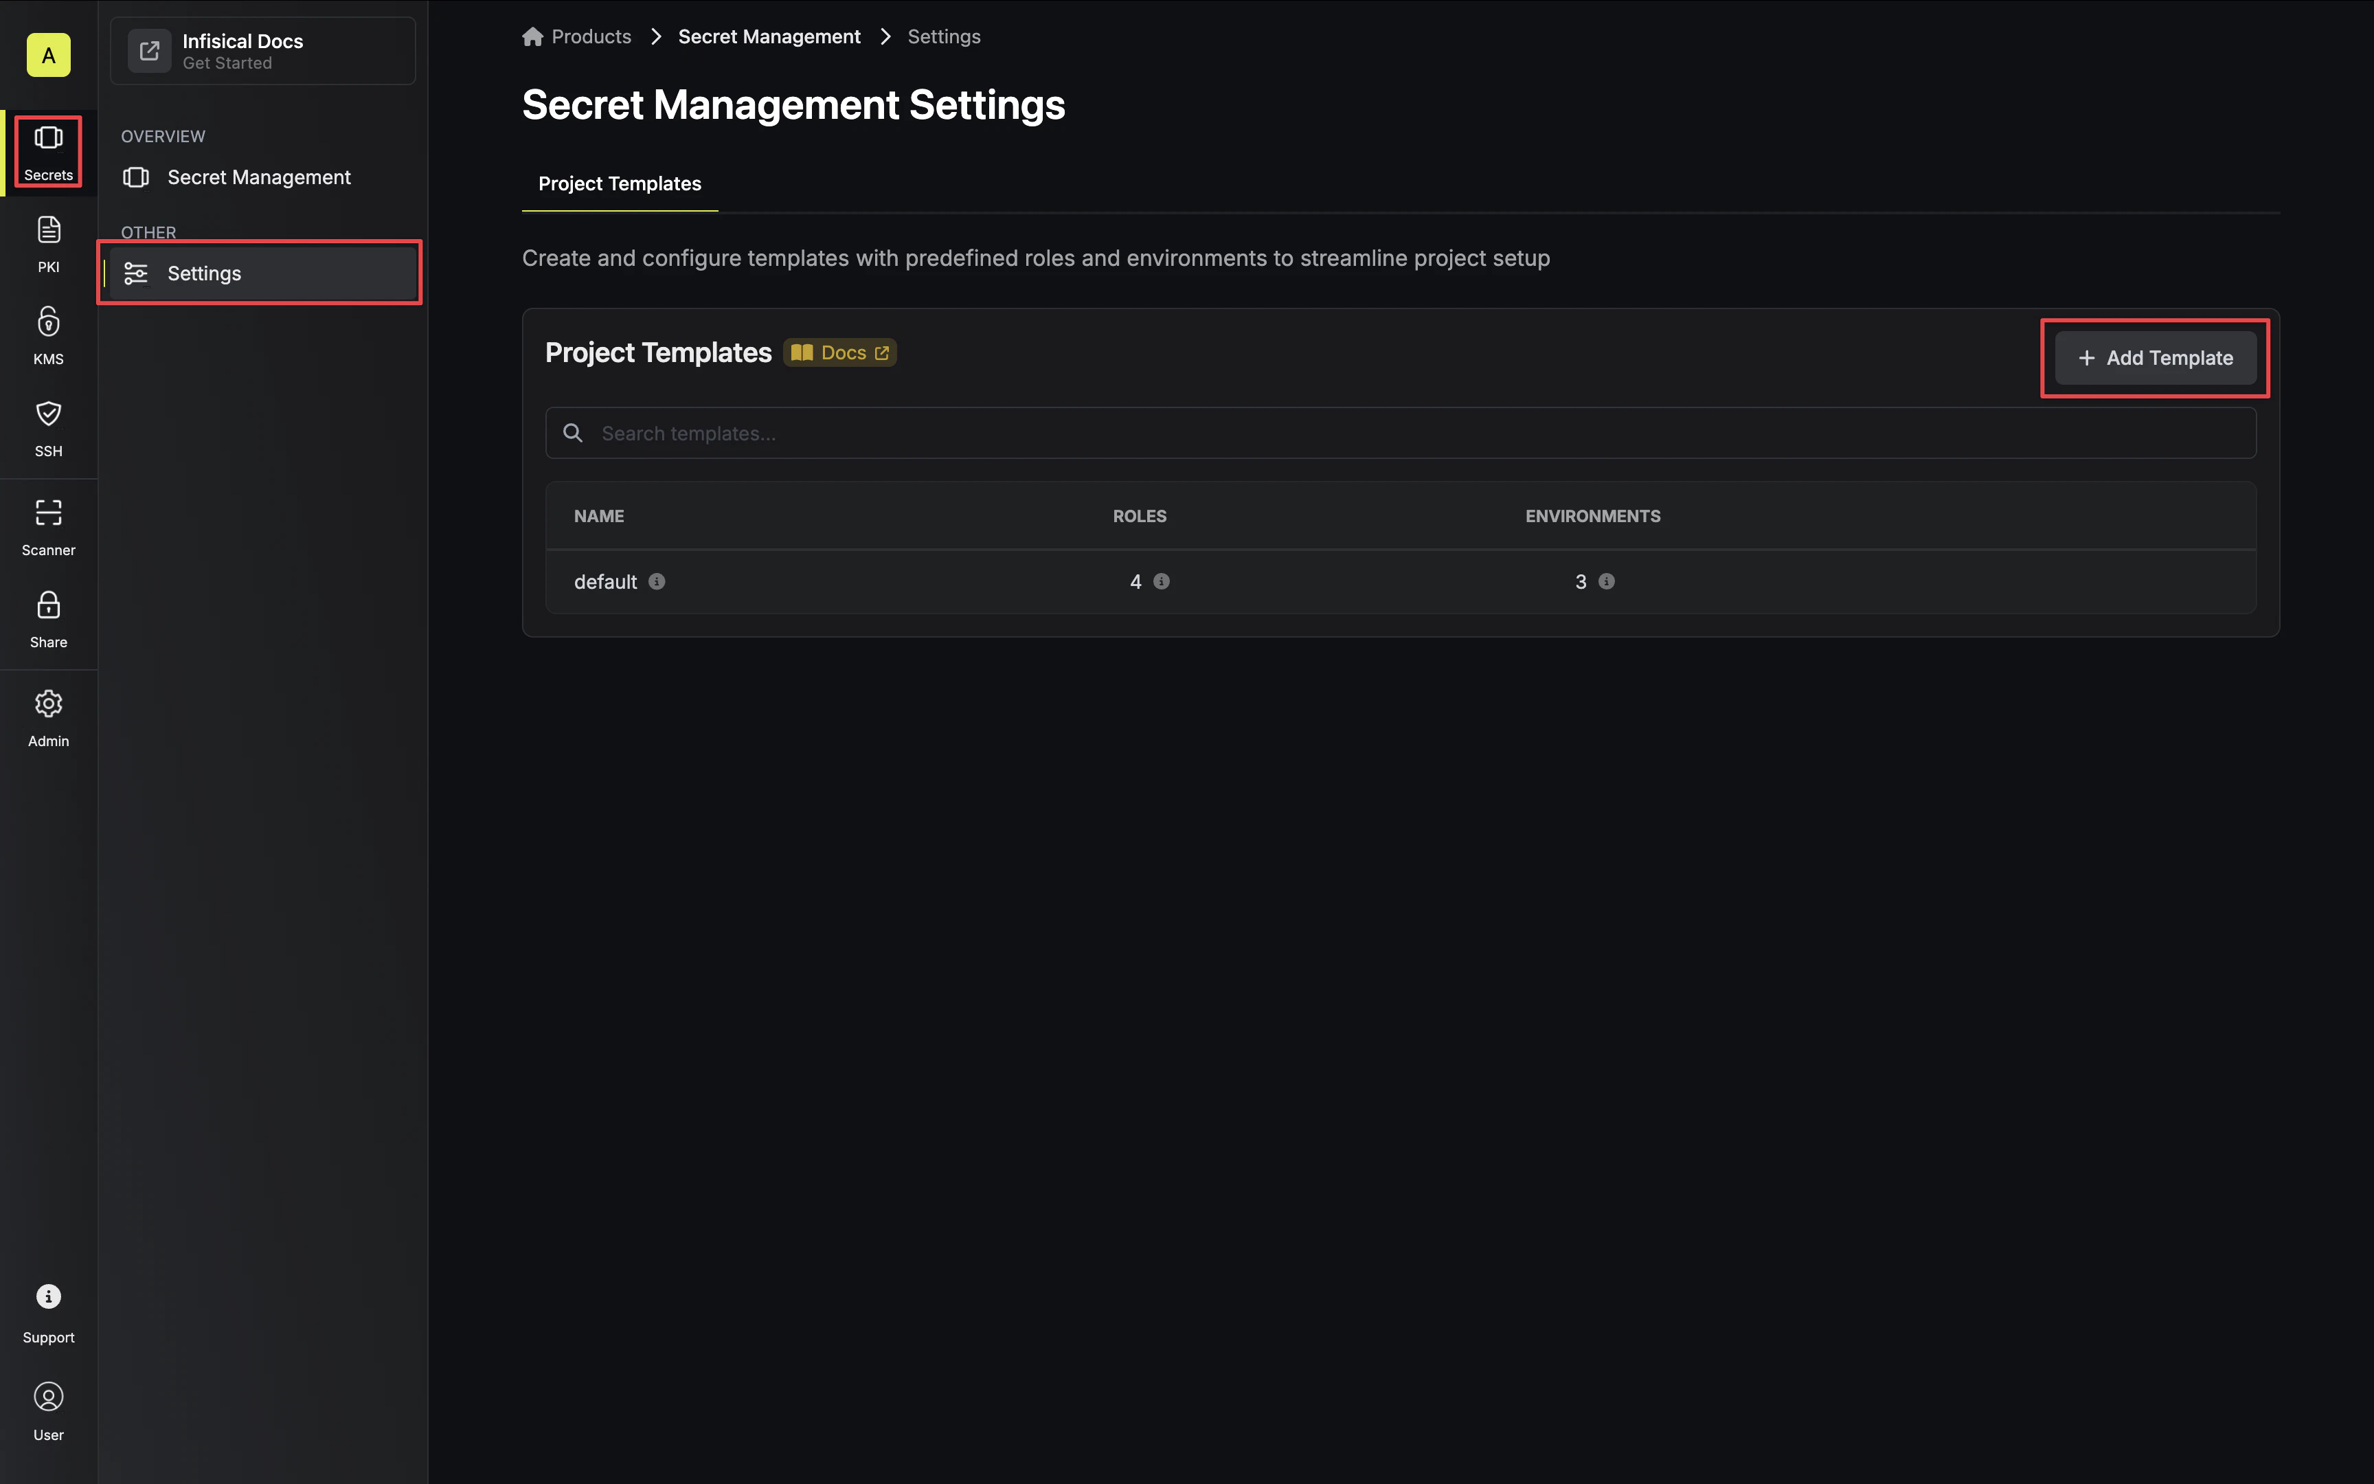Click Settings in the breadcrumb

[944, 36]
